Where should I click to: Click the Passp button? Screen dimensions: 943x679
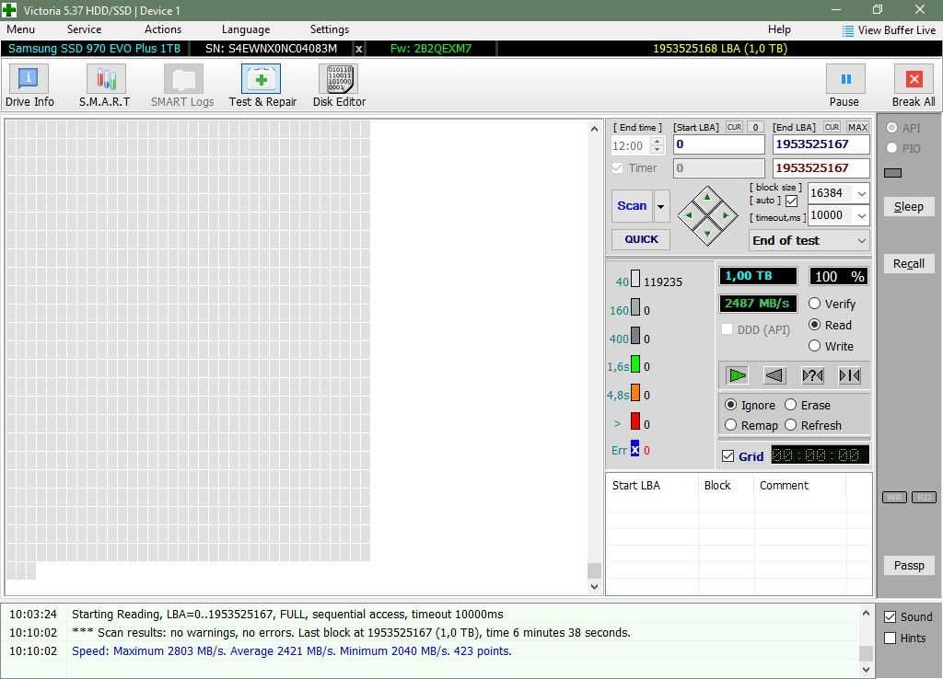point(908,566)
